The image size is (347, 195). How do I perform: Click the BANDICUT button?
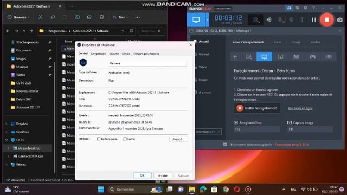[208, 132]
